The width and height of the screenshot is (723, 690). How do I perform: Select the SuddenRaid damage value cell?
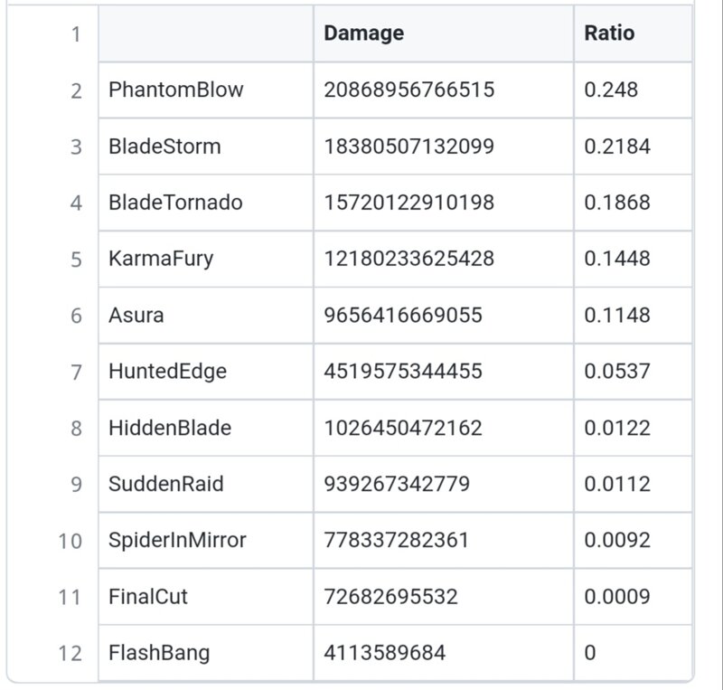click(444, 484)
